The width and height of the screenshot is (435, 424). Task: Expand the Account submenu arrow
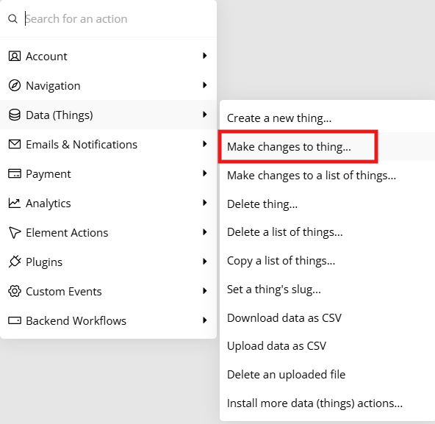pyautogui.click(x=205, y=56)
